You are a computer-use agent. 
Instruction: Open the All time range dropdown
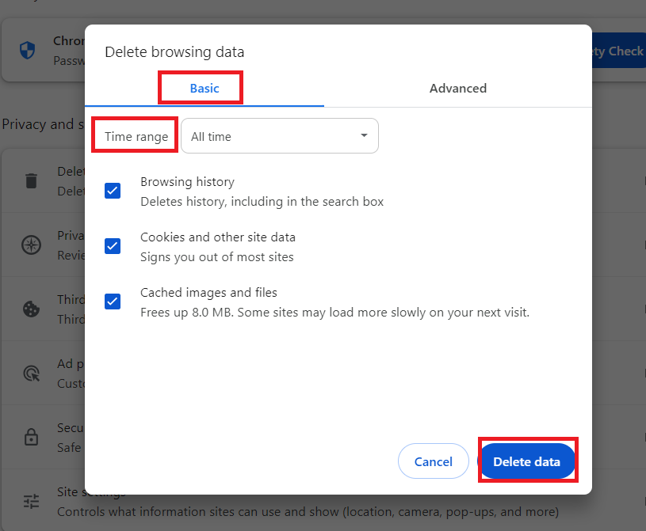tap(280, 136)
